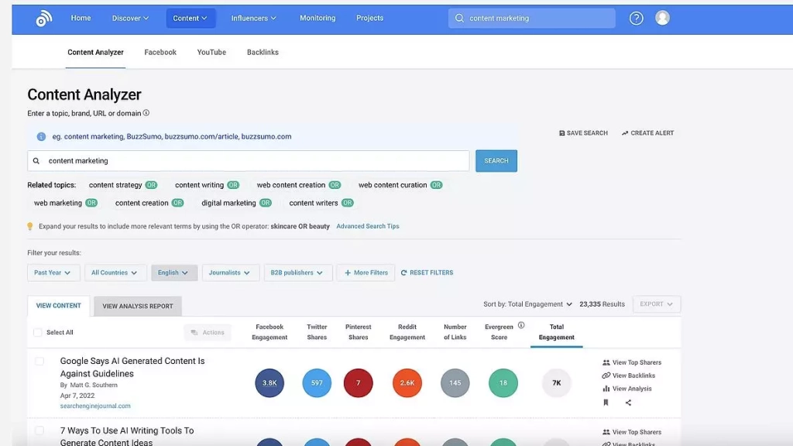
Task: Click More Filters button
Action: tap(366, 273)
